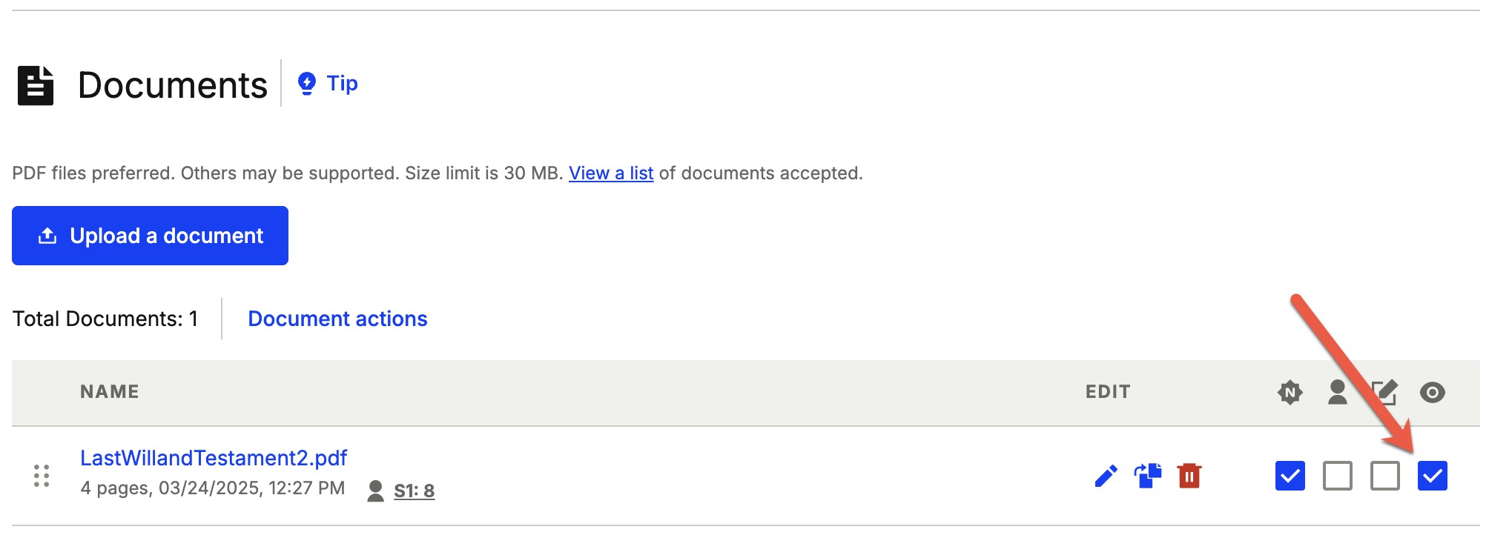
Task: Uncheck the view-only eye column checkbox
Action: (1433, 476)
